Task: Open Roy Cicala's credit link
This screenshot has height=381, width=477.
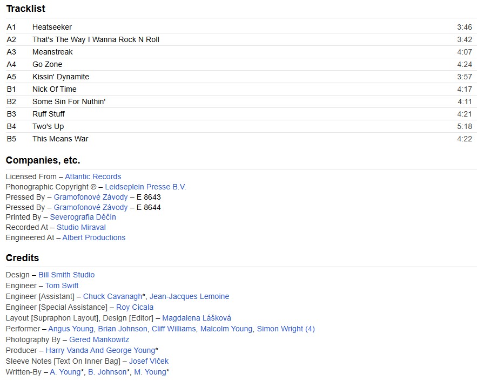Action: point(135,307)
